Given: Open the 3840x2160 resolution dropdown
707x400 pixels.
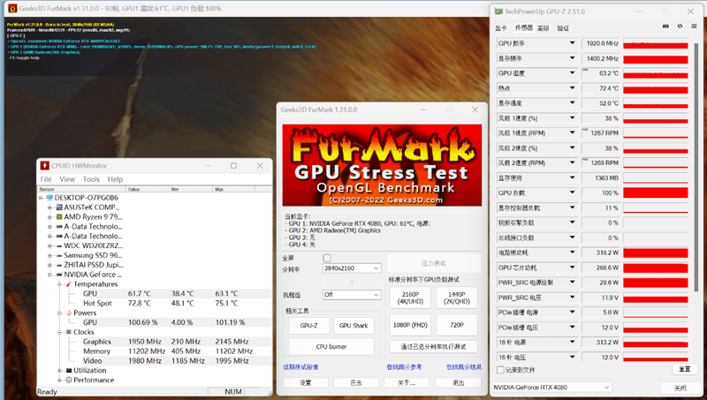Looking at the screenshot, I should coord(352,268).
